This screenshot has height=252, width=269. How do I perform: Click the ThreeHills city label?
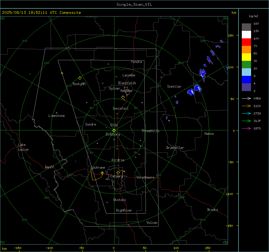pos(150,131)
